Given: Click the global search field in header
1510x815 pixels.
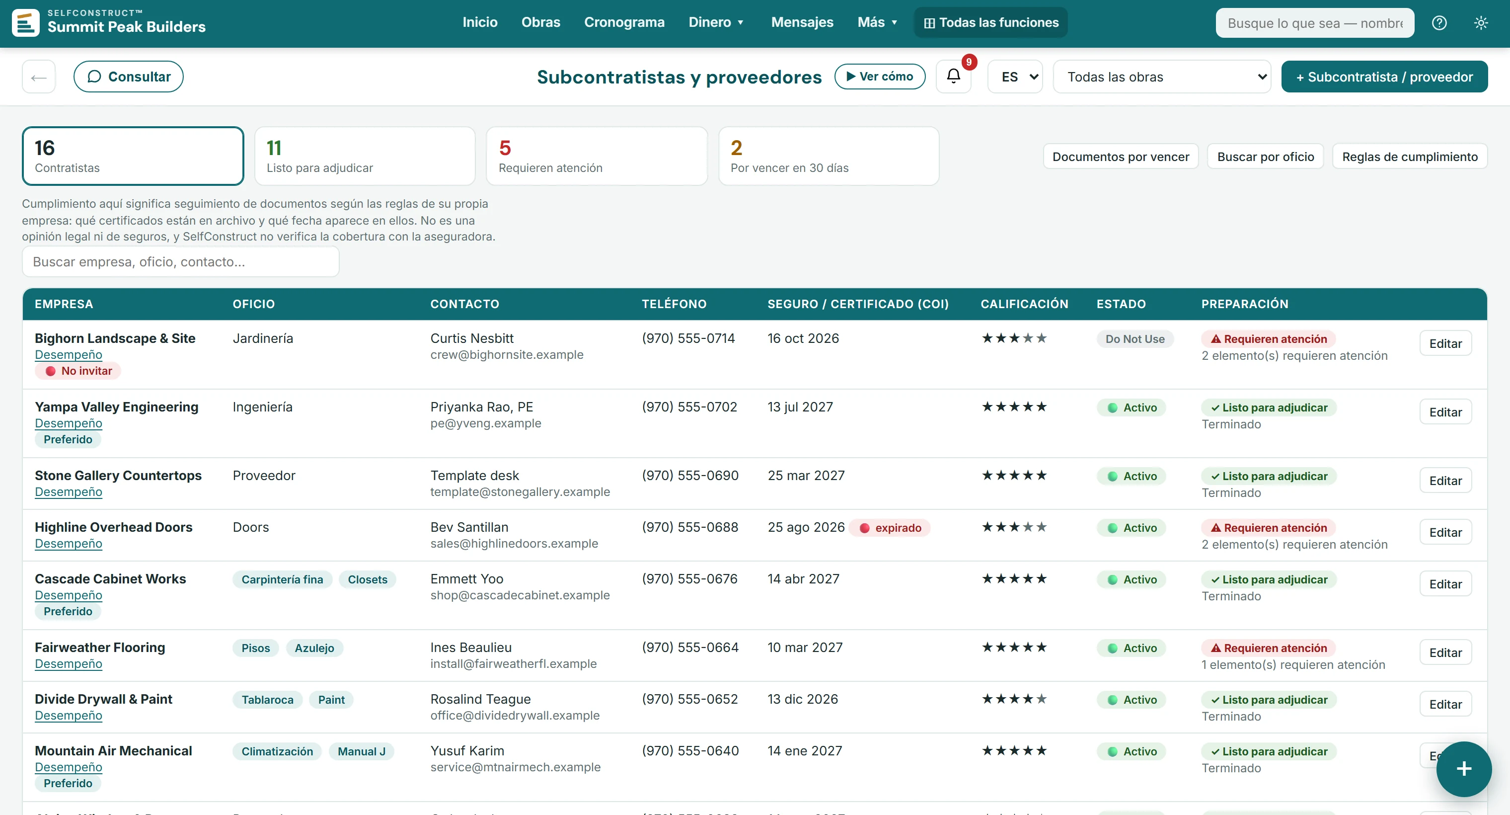Looking at the screenshot, I should 1315,23.
